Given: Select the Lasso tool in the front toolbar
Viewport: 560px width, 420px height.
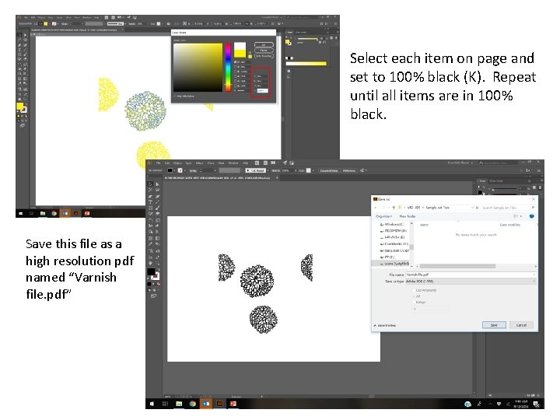Looking at the screenshot, I should coord(157,190).
